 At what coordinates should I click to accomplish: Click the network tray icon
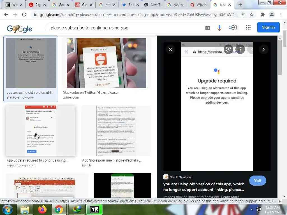pyautogui.click(x=259, y=209)
